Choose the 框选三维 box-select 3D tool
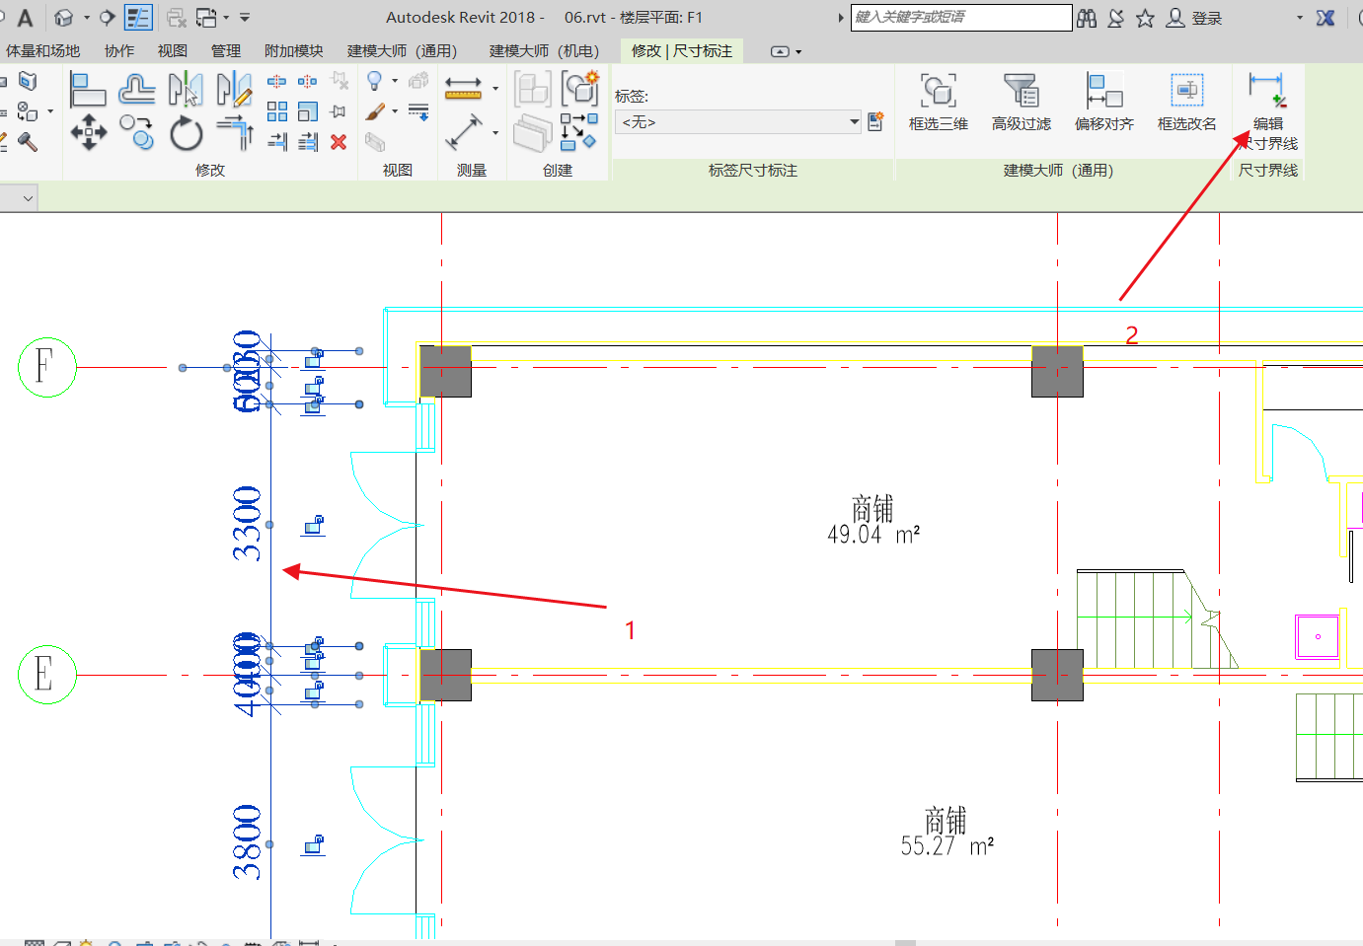1363x946 pixels. click(x=938, y=103)
